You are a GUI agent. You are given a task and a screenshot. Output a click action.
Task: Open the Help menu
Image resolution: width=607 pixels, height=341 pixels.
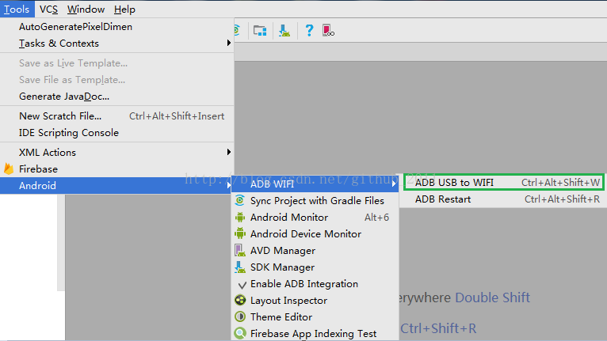point(124,9)
